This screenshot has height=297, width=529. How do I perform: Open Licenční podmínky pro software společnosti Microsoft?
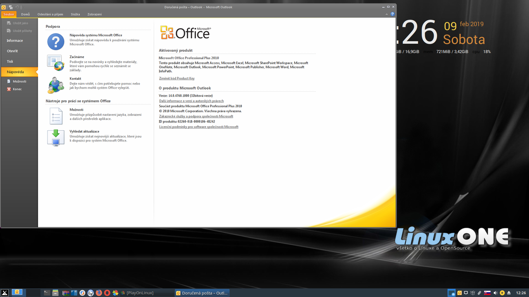tap(199, 127)
